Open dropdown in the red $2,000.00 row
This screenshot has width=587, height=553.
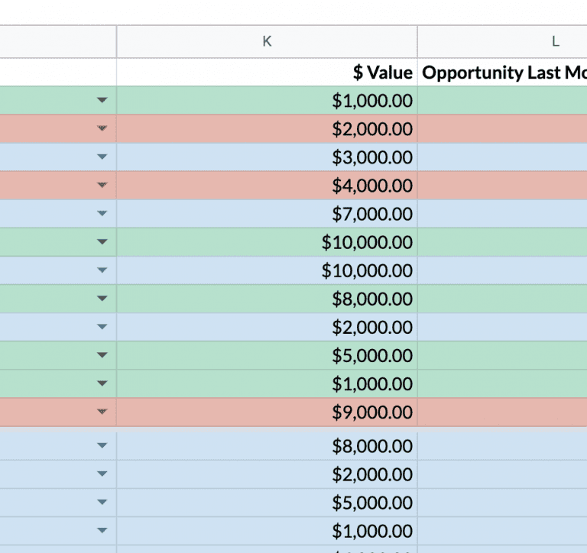pos(102,128)
